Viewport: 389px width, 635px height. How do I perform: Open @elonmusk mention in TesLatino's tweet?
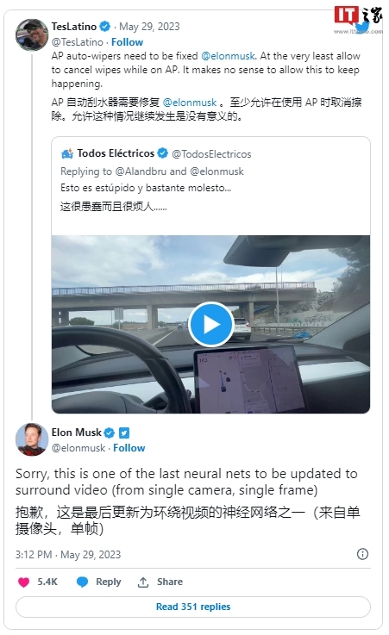(x=228, y=56)
